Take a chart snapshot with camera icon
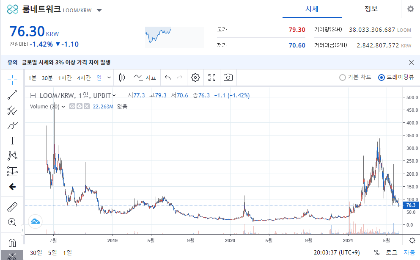The width and height of the screenshot is (420, 260). [228, 78]
